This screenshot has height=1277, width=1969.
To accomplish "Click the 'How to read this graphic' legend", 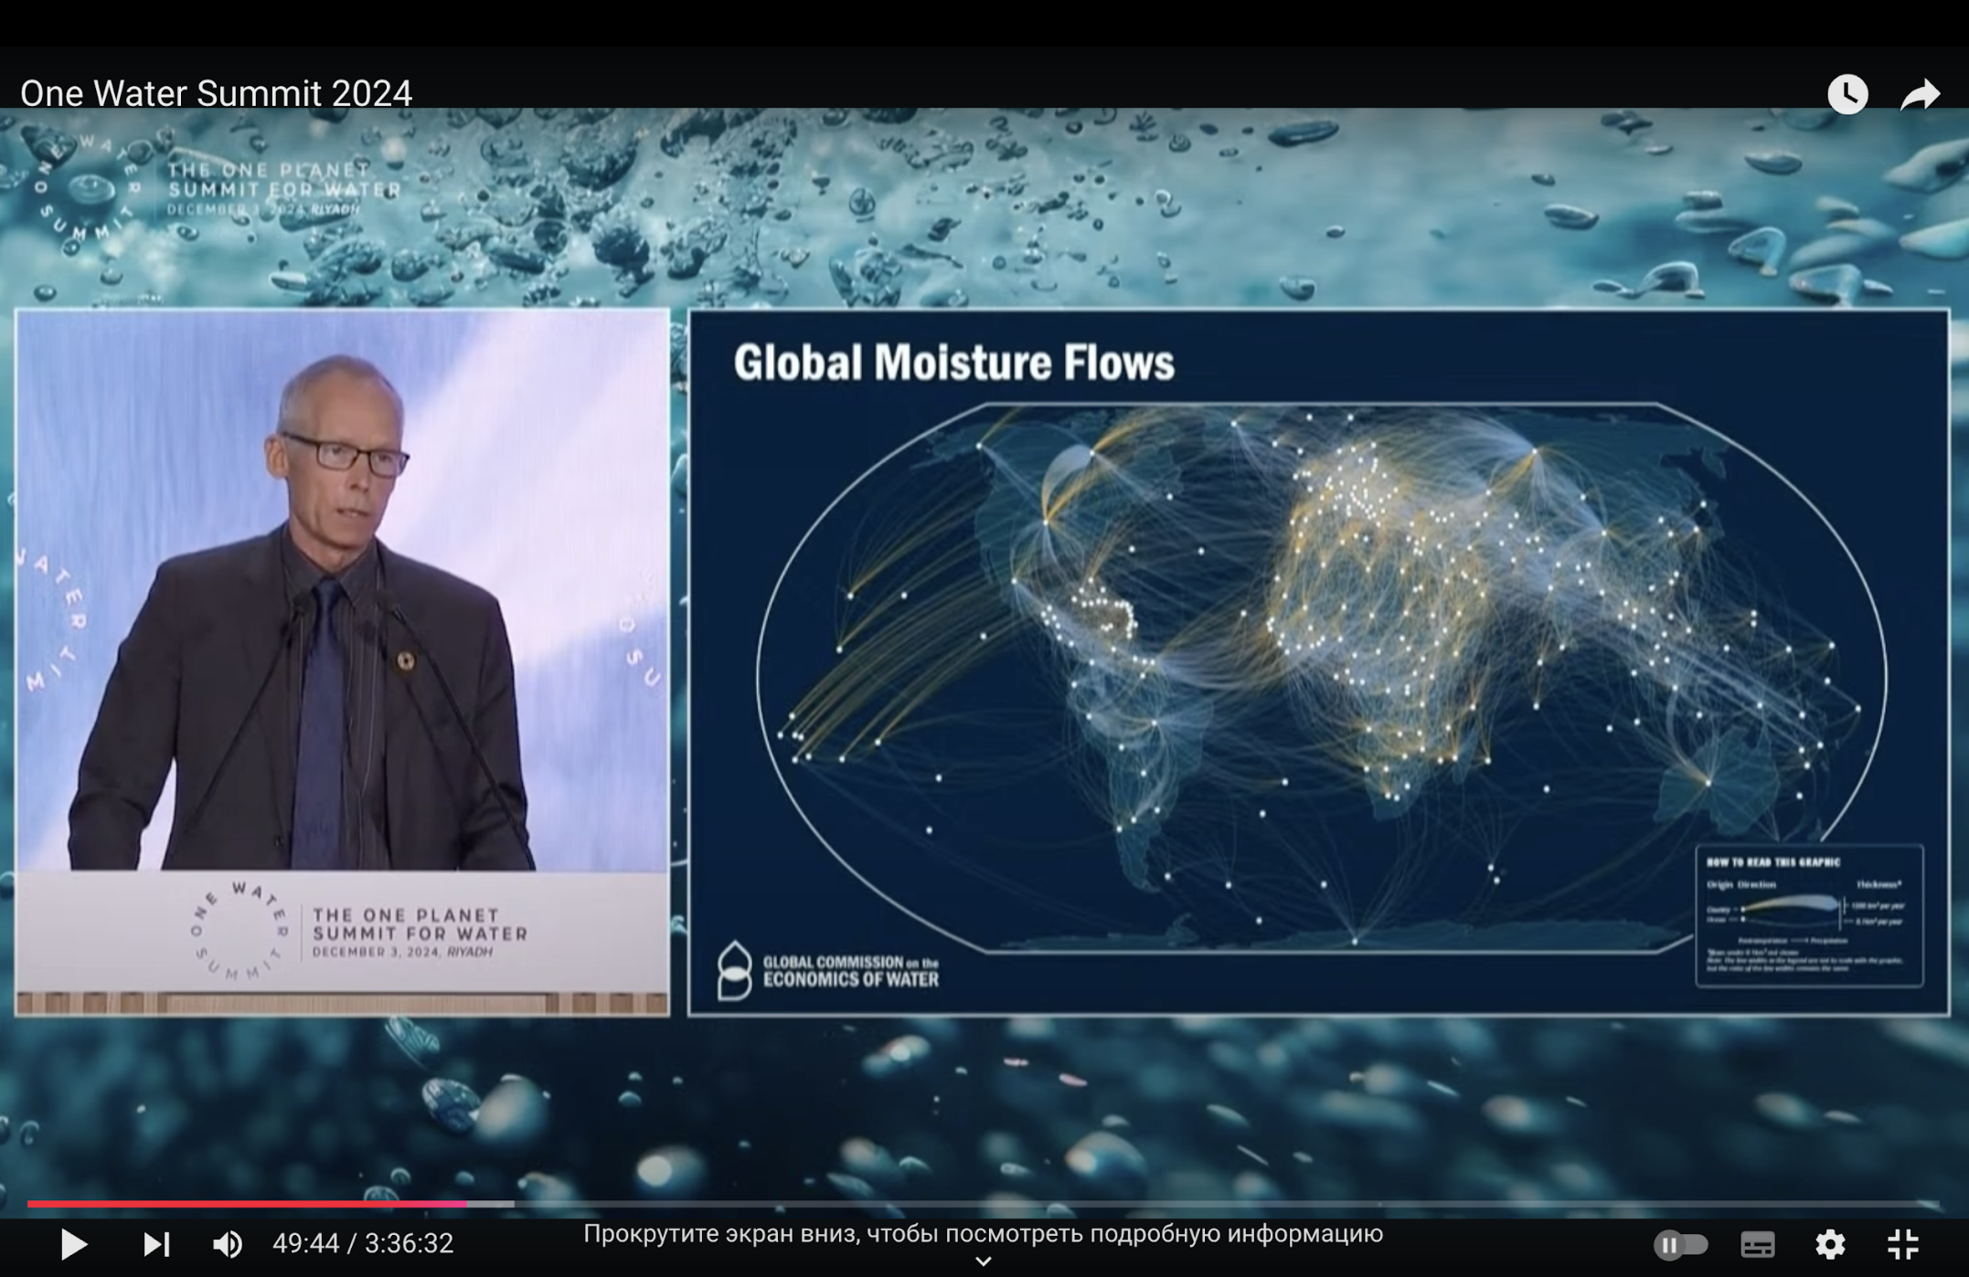I will pyautogui.click(x=1809, y=915).
